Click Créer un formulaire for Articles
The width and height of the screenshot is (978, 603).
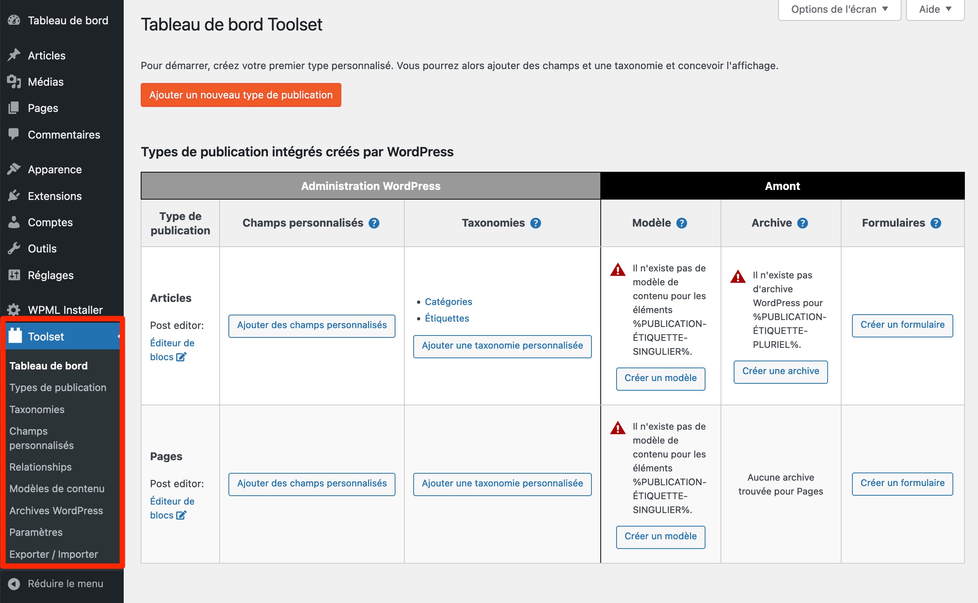[x=903, y=325]
